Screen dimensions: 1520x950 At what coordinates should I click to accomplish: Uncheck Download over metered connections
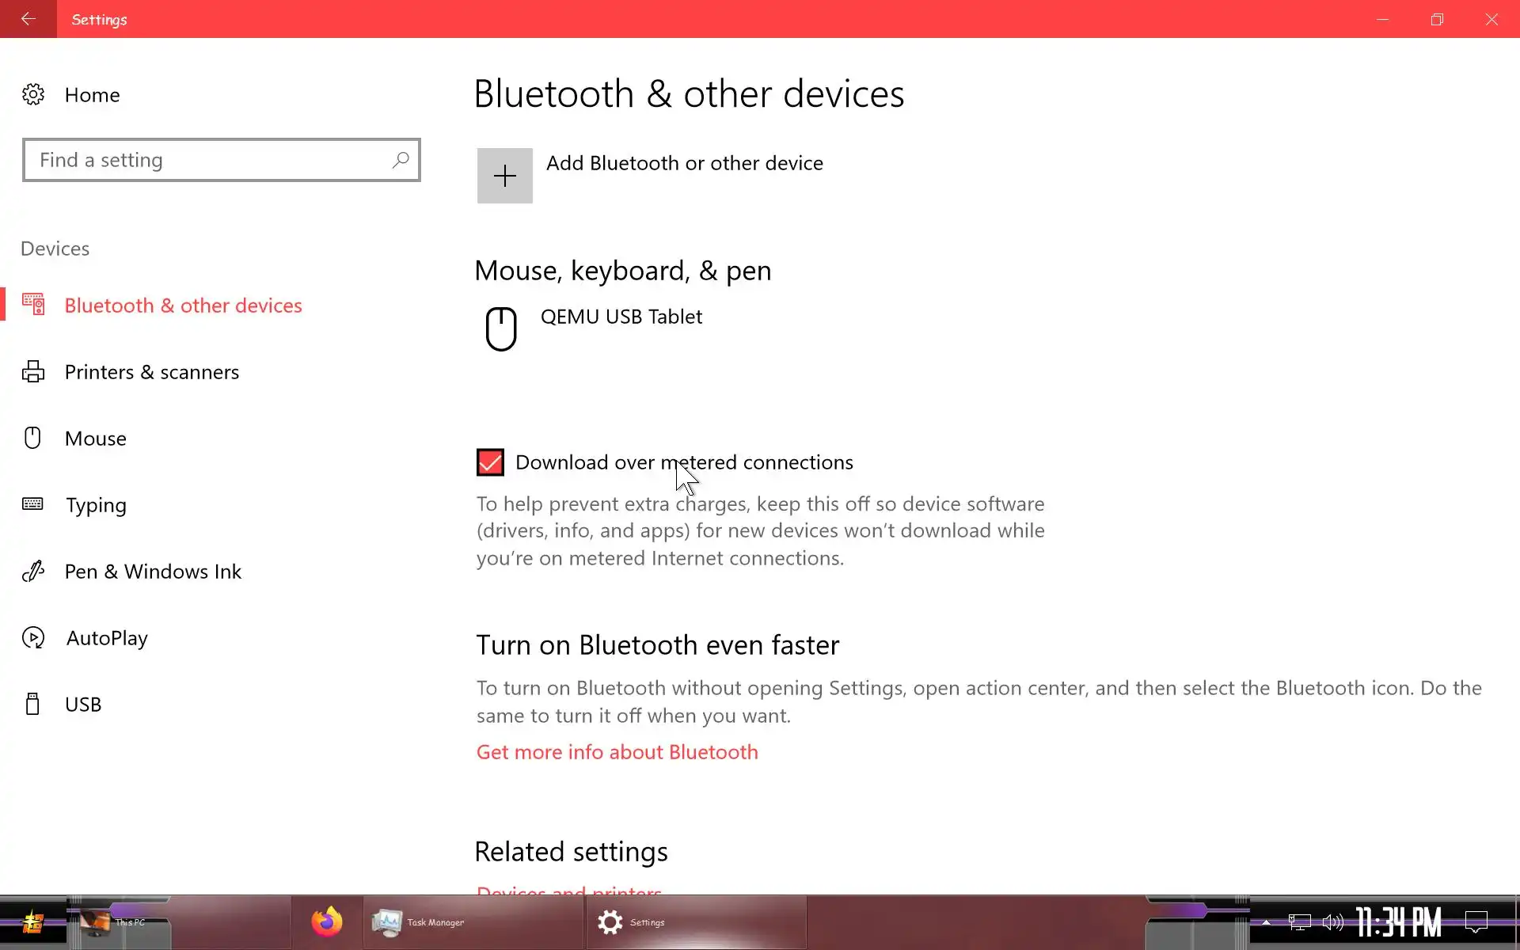pos(490,462)
